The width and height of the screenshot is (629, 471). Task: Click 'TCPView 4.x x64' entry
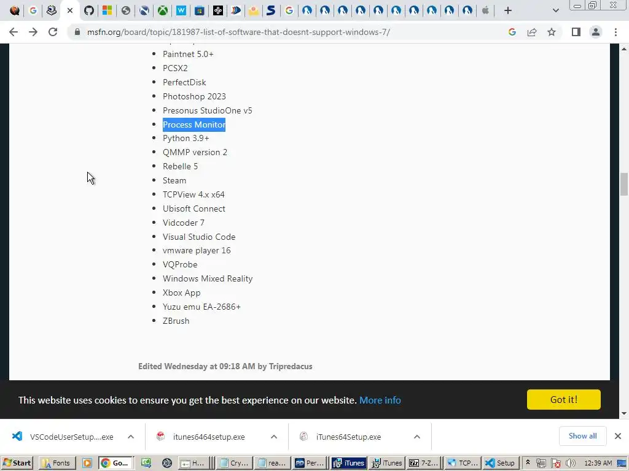coord(193,194)
